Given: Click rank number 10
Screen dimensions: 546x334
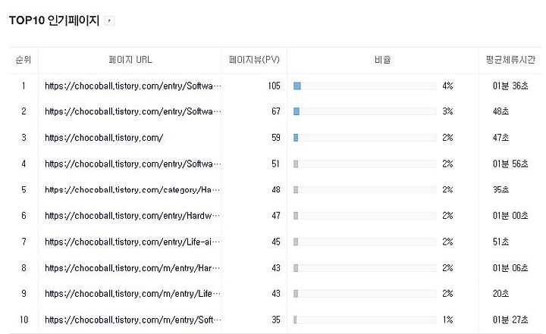Looking at the screenshot, I should pyautogui.click(x=24, y=320).
